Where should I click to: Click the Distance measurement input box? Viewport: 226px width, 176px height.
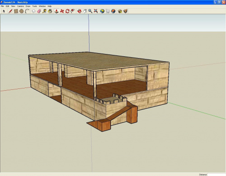(217, 175)
